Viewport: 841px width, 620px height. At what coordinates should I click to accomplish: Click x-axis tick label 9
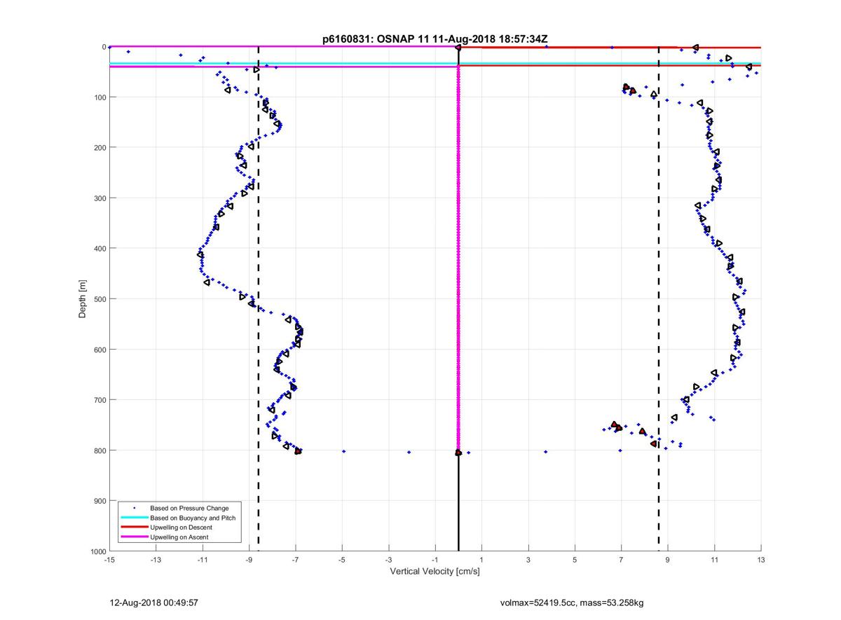pos(668,560)
